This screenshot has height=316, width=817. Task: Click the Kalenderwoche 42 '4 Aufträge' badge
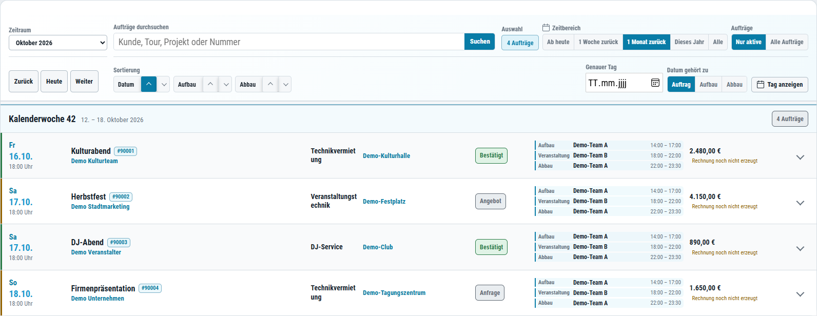(790, 119)
